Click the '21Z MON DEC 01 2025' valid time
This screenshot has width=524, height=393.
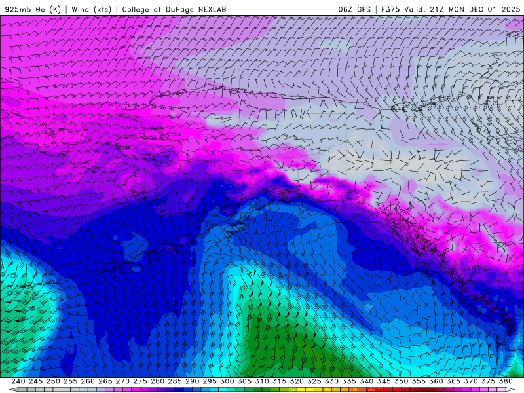[x=475, y=9]
